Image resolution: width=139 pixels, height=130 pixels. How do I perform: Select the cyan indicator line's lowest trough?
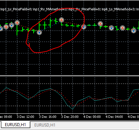coord(72,109)
